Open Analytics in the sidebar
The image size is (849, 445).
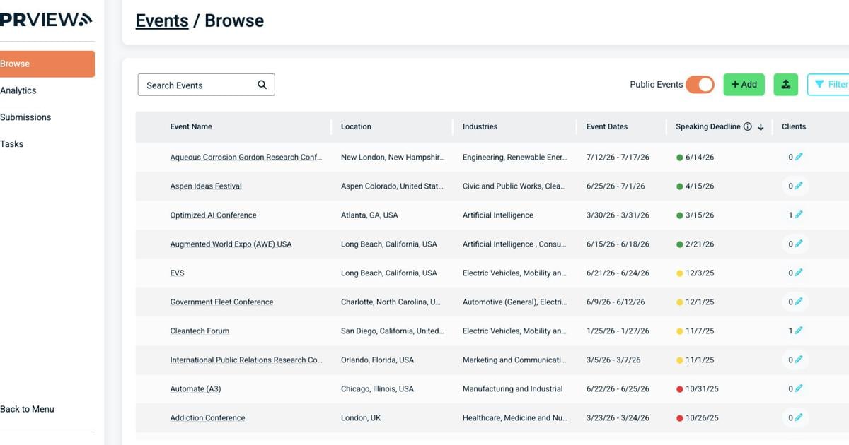click(18, 90)
